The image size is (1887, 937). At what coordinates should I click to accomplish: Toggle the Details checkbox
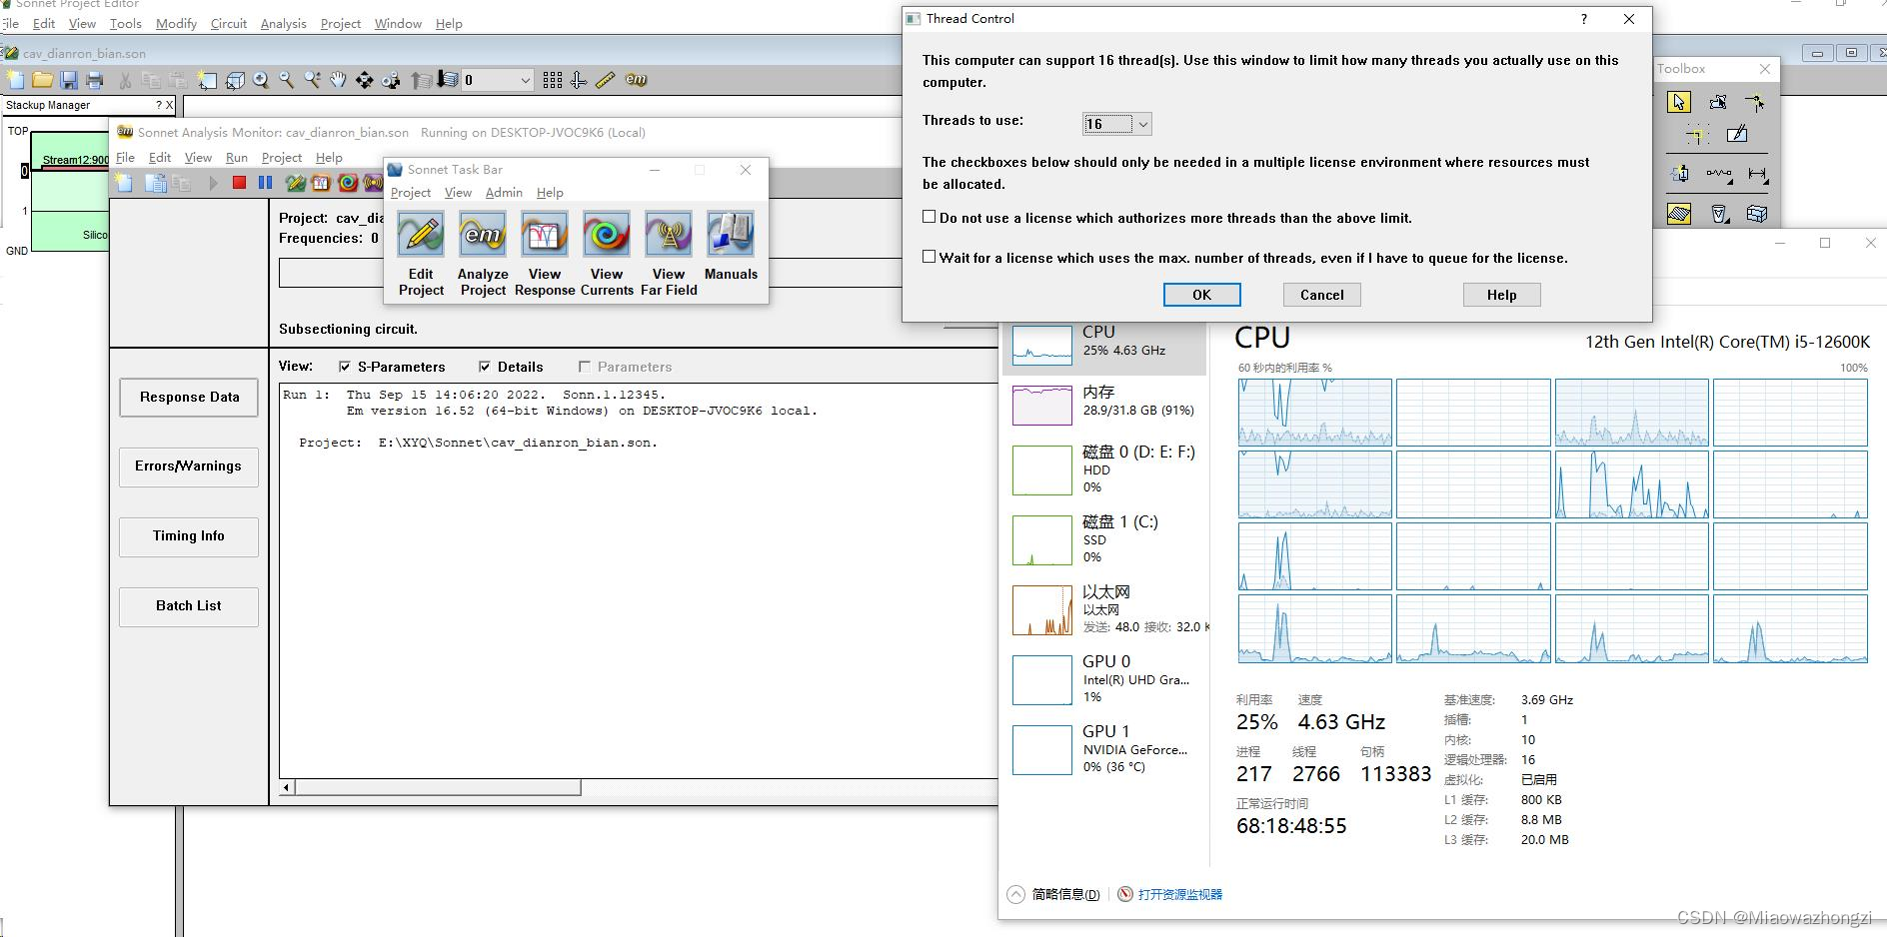485,367
